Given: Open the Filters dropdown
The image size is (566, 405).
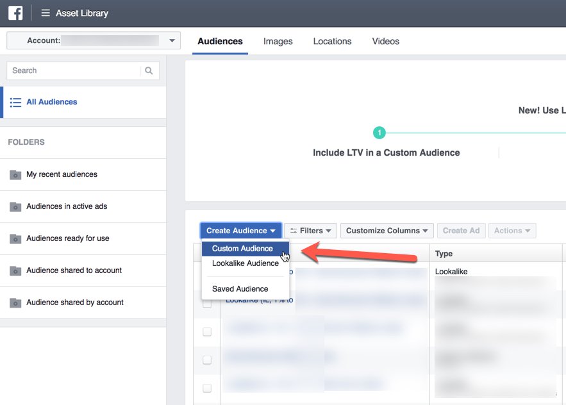Looking at the screenshot, I should click(x=310, y=231).
